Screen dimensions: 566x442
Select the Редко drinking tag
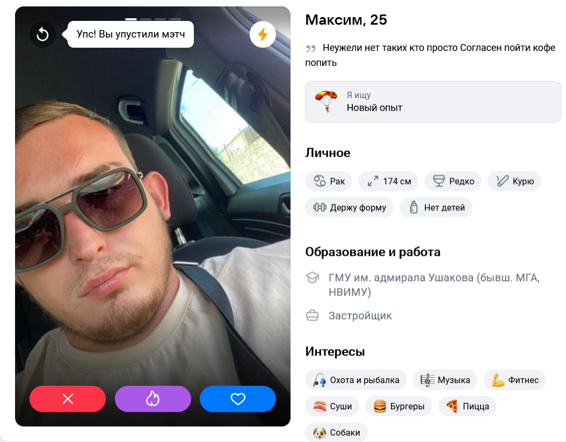[453, 181]
